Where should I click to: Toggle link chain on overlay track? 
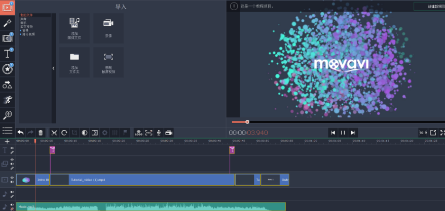[x=12, y=168]
